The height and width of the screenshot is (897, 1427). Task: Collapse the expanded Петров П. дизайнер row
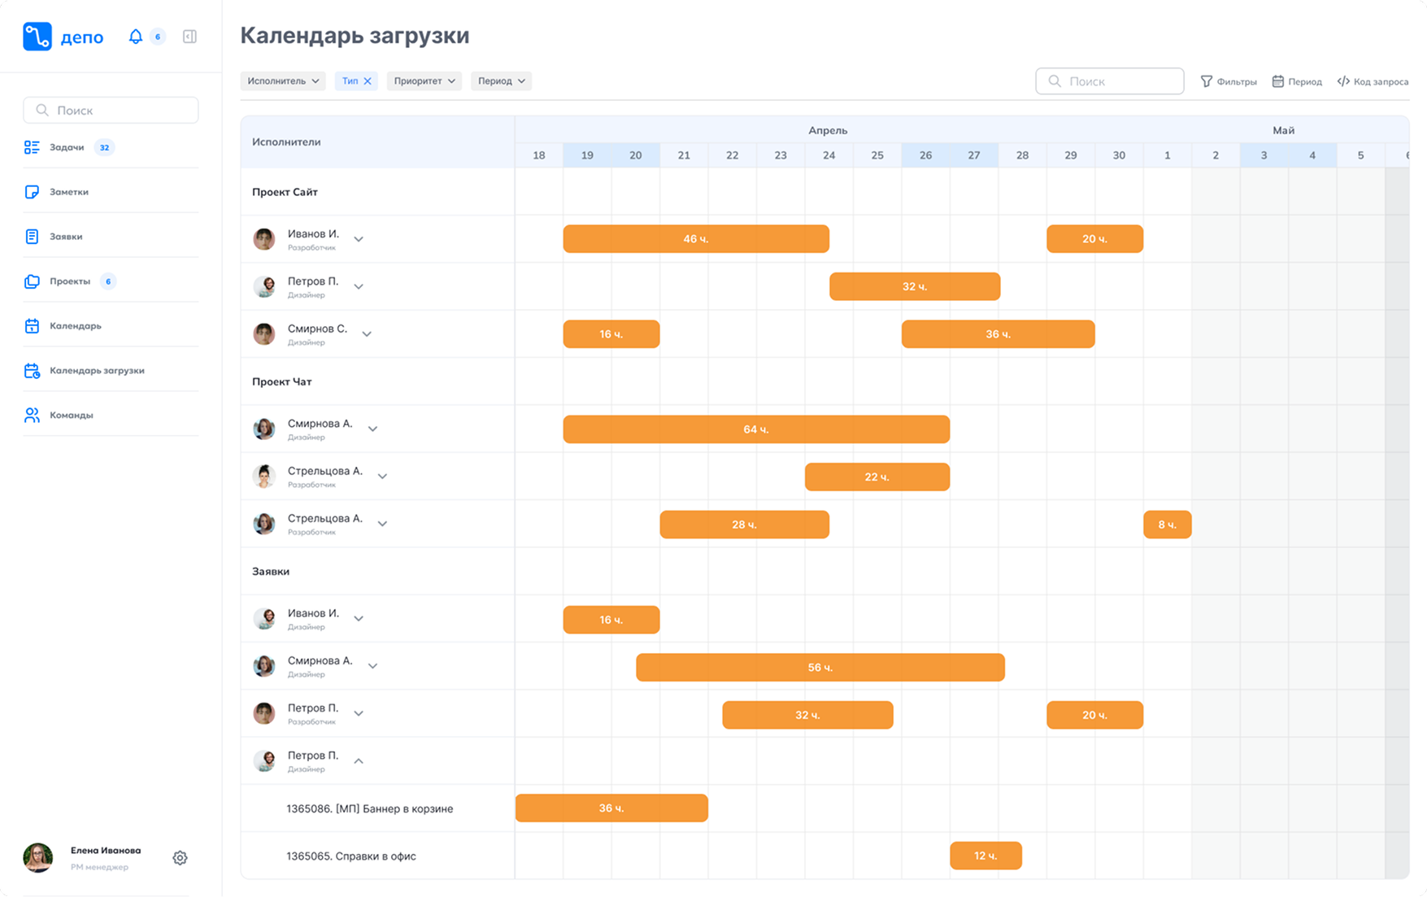tap(359, 761)
